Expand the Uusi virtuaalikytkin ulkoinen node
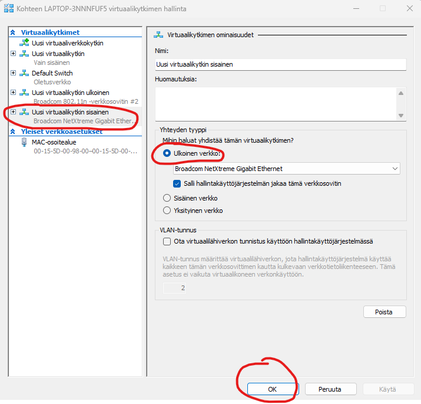Screen dimensions: 421x404 [13, 93]
